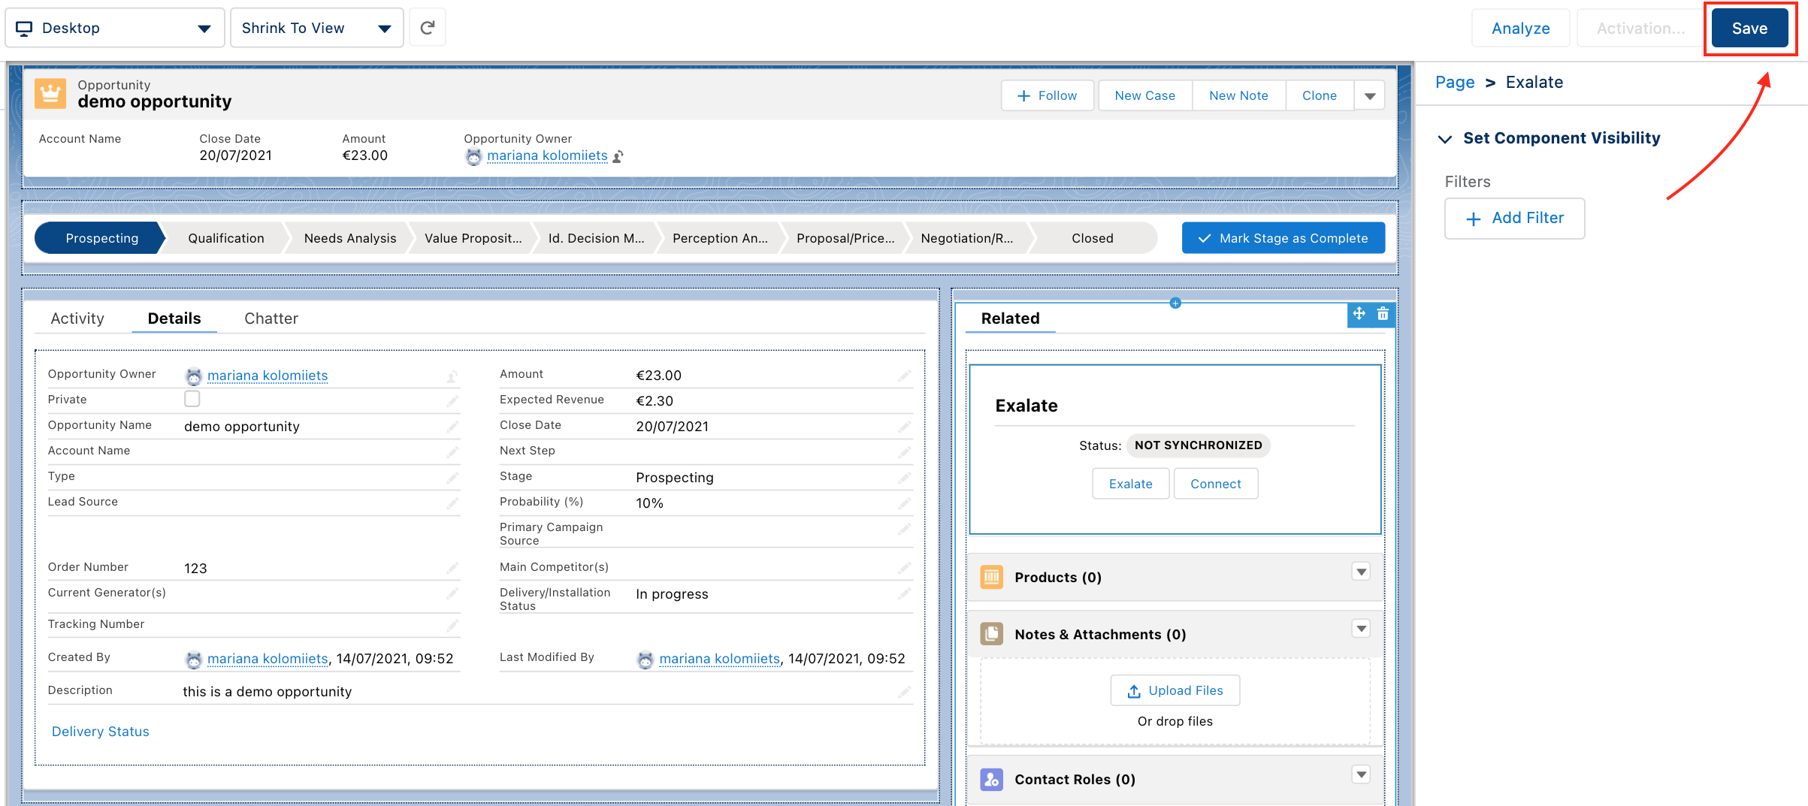
Task: Click the move icon on Related component
Action: pos(1359,314)
